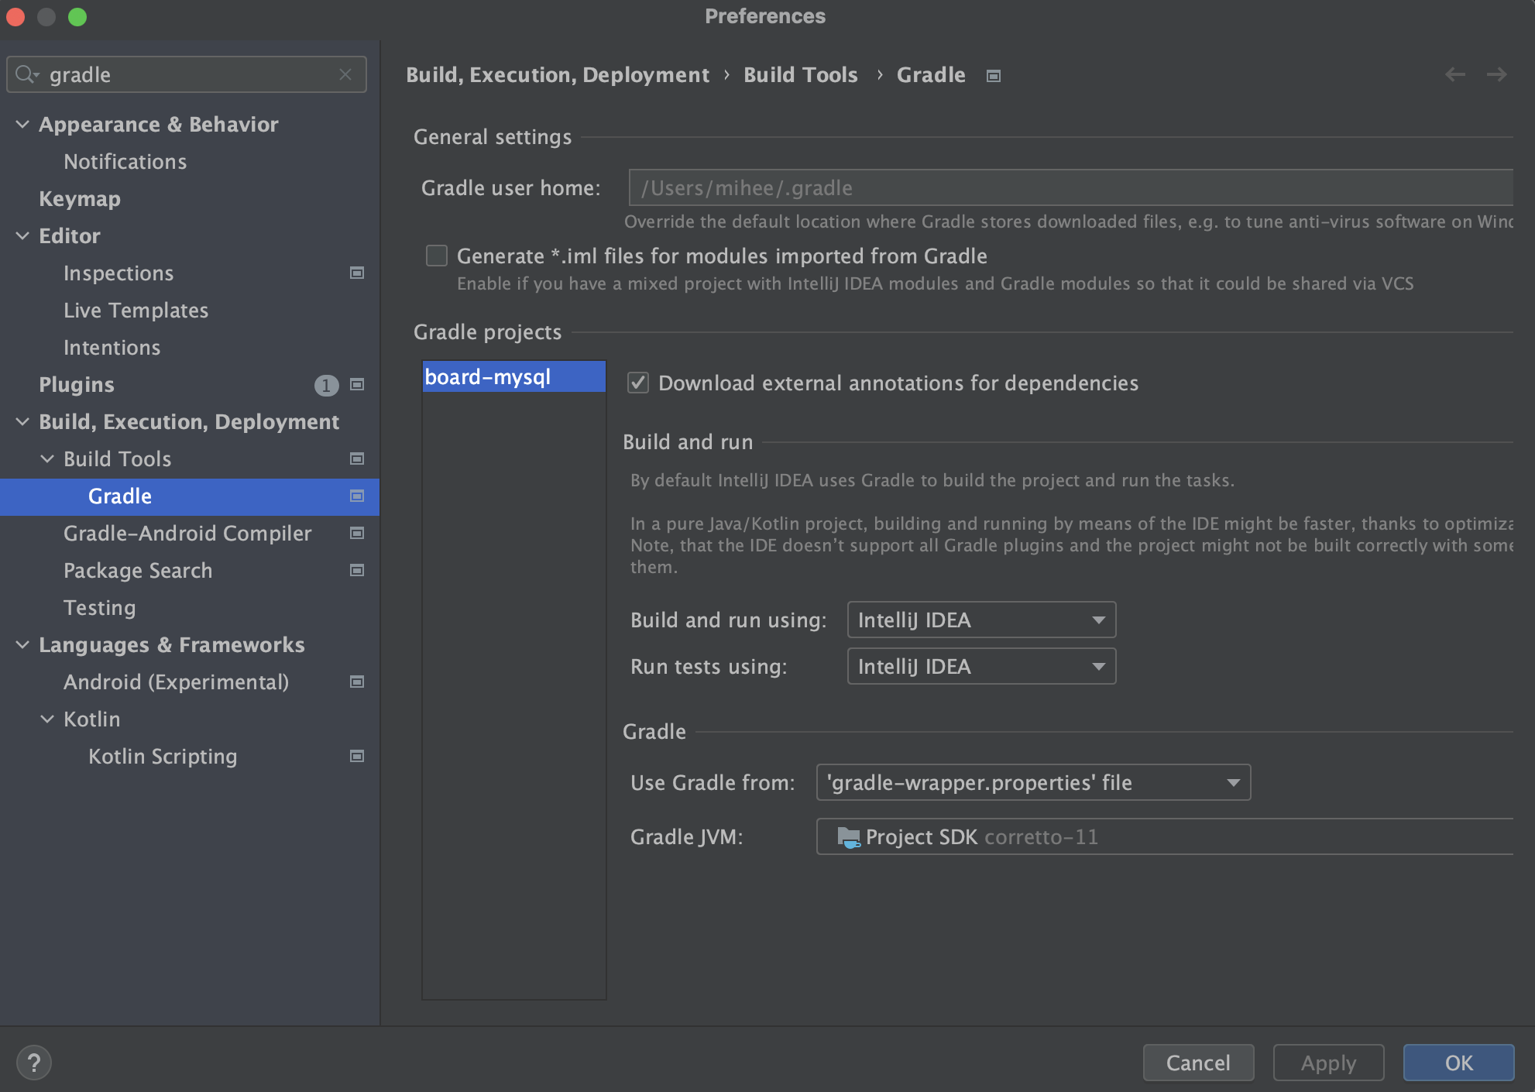This screenshot has height=1092, width=1535.
Task: Click project-level icon beside Build Tools
Action: click(357, 458)
